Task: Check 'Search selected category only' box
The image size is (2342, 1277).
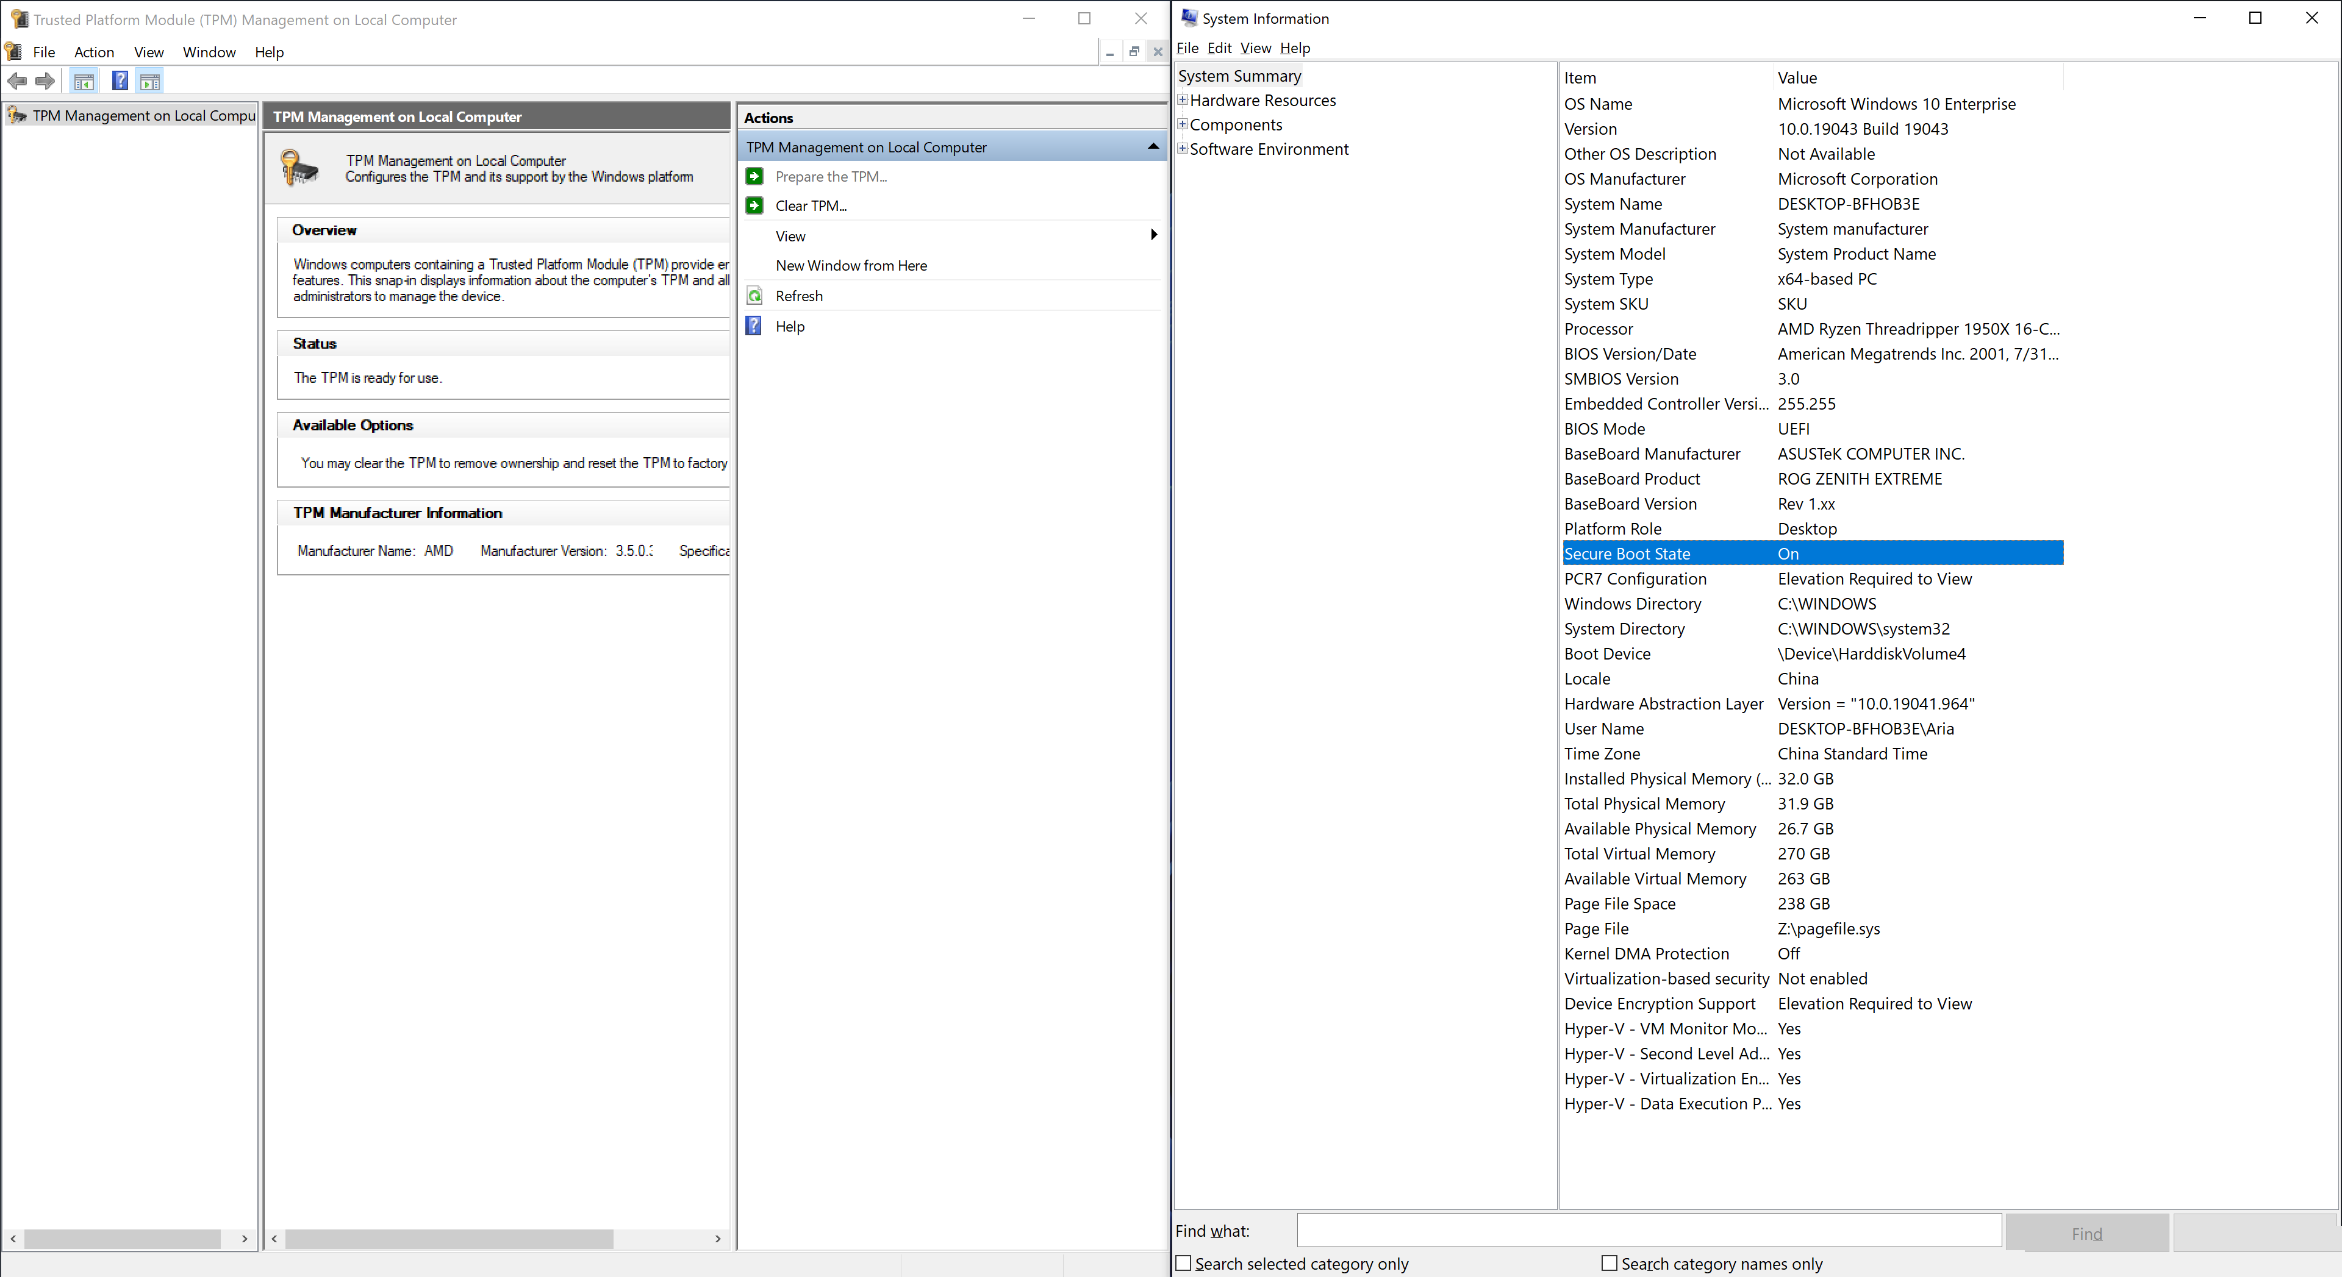Action: [1184, 1264]
